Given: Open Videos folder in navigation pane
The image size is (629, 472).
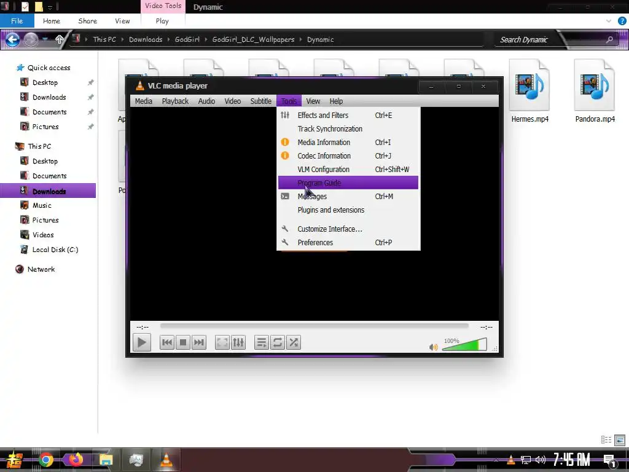Looking at the screenshot, I should tap(43, 235).
